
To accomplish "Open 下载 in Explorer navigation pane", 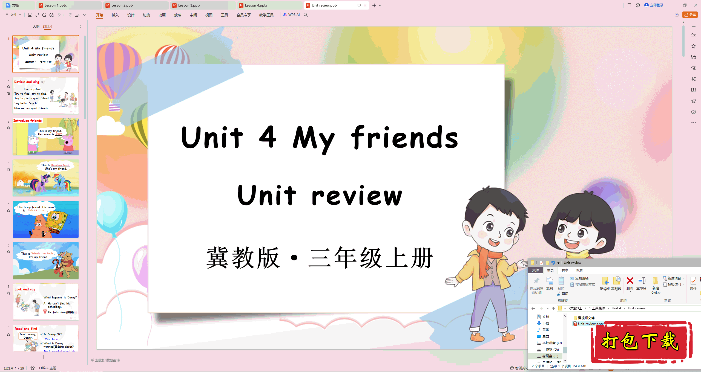I will point(543,323).
